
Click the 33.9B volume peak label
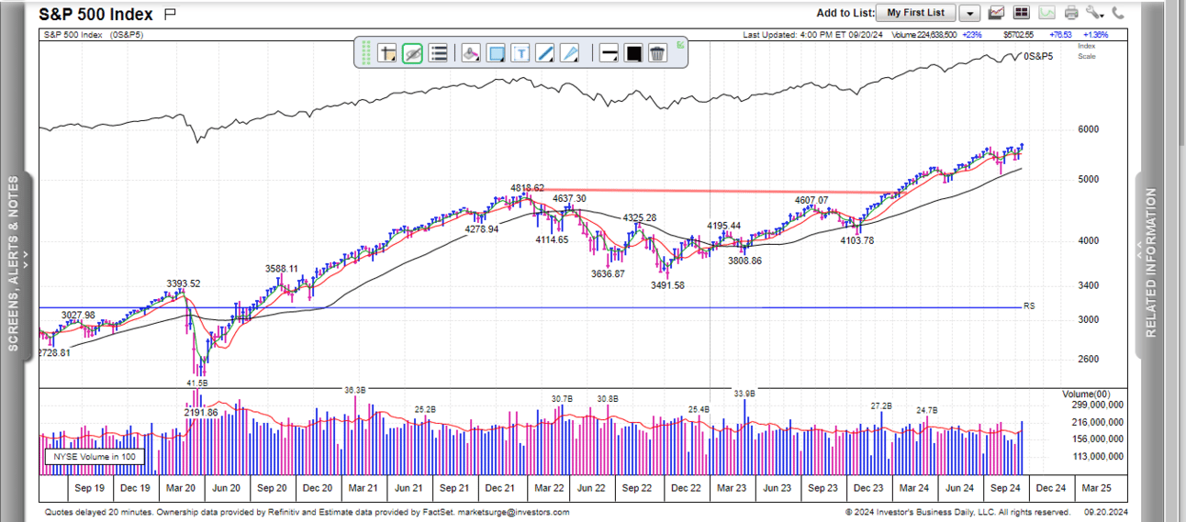[x=744, y=393]
